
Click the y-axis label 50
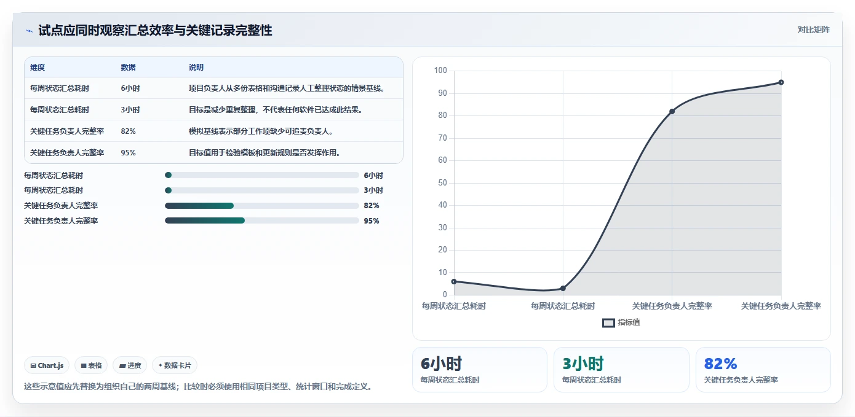click(x=442, y=183)
